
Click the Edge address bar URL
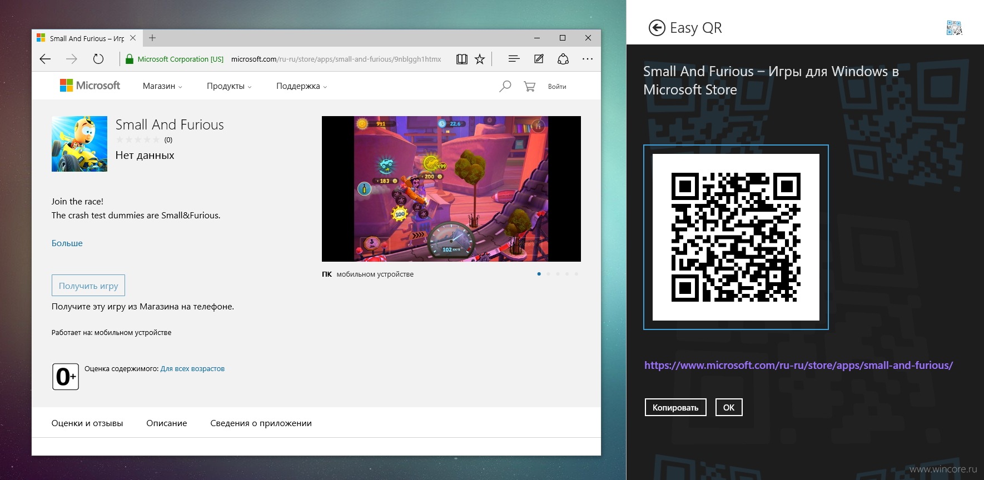tap(336, 59)
